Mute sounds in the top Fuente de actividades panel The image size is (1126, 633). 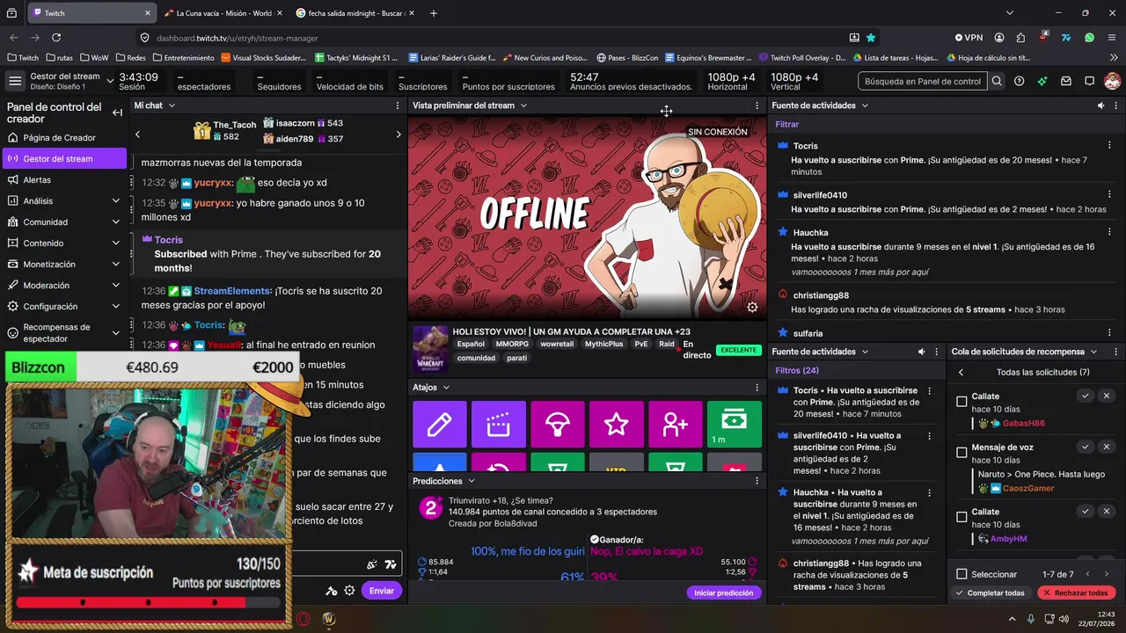click(x=1100, y=105)
